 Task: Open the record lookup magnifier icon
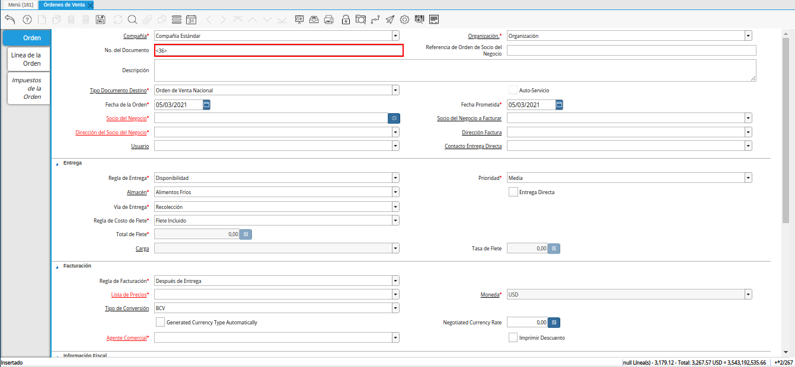tap(132, 20)
